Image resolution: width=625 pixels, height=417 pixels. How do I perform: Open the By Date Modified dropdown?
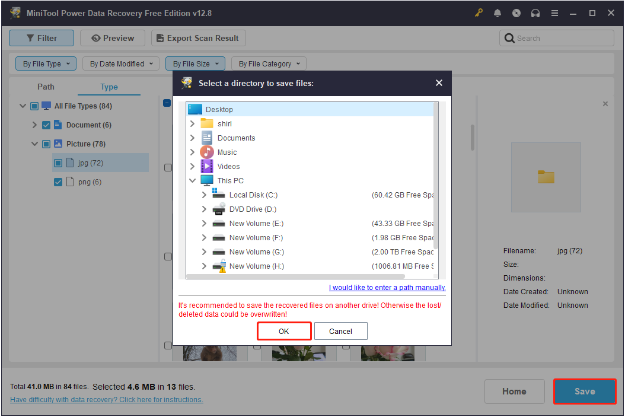(x=120, y=63)
